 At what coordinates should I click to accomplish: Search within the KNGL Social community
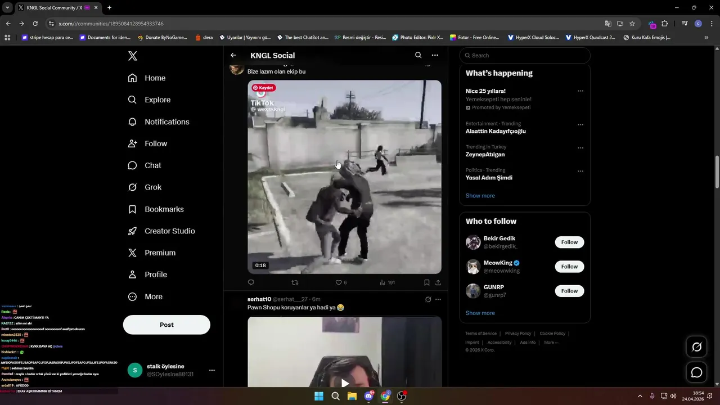[418, 55]
